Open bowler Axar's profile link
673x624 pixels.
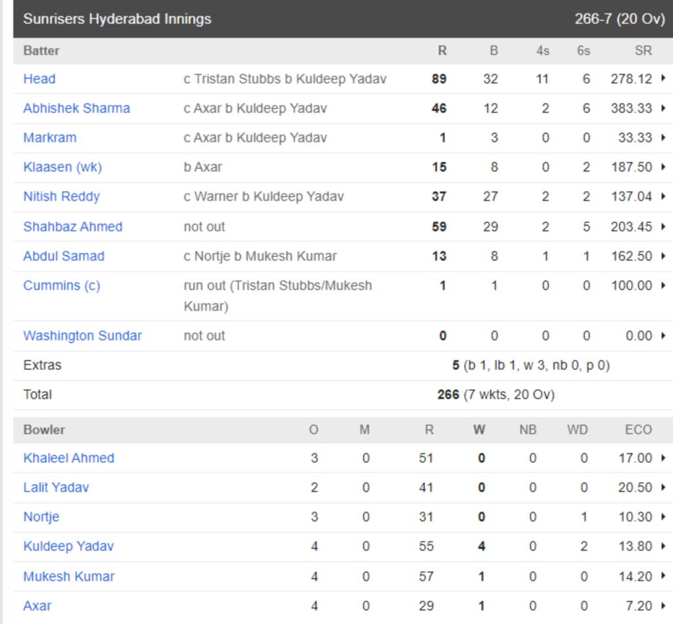pyautogui.click(x=37, y=606)
